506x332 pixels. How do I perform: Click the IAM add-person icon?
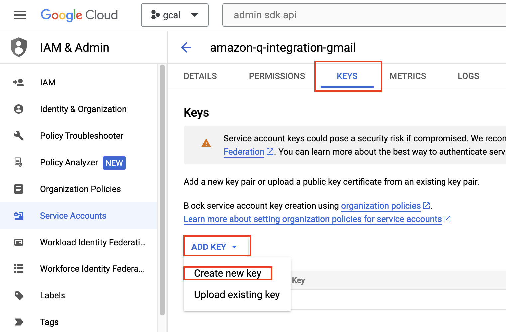(x=19, y=83)
